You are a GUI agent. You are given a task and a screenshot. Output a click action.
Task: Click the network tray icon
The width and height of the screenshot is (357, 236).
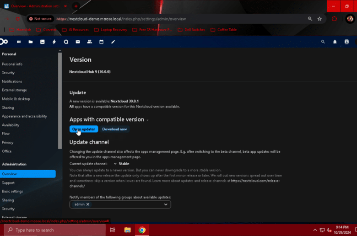pyautogui.click(x=322, y=230)
